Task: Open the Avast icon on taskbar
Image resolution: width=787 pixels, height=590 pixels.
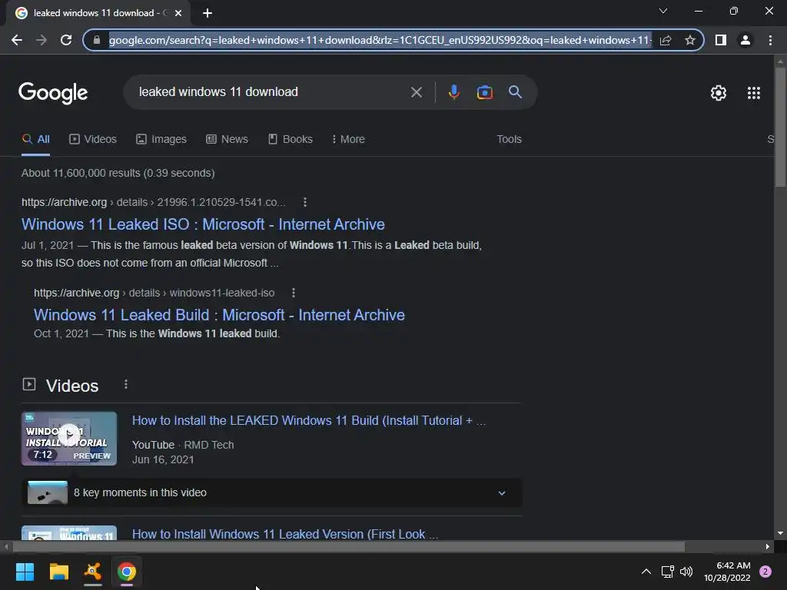Action: 93,572
